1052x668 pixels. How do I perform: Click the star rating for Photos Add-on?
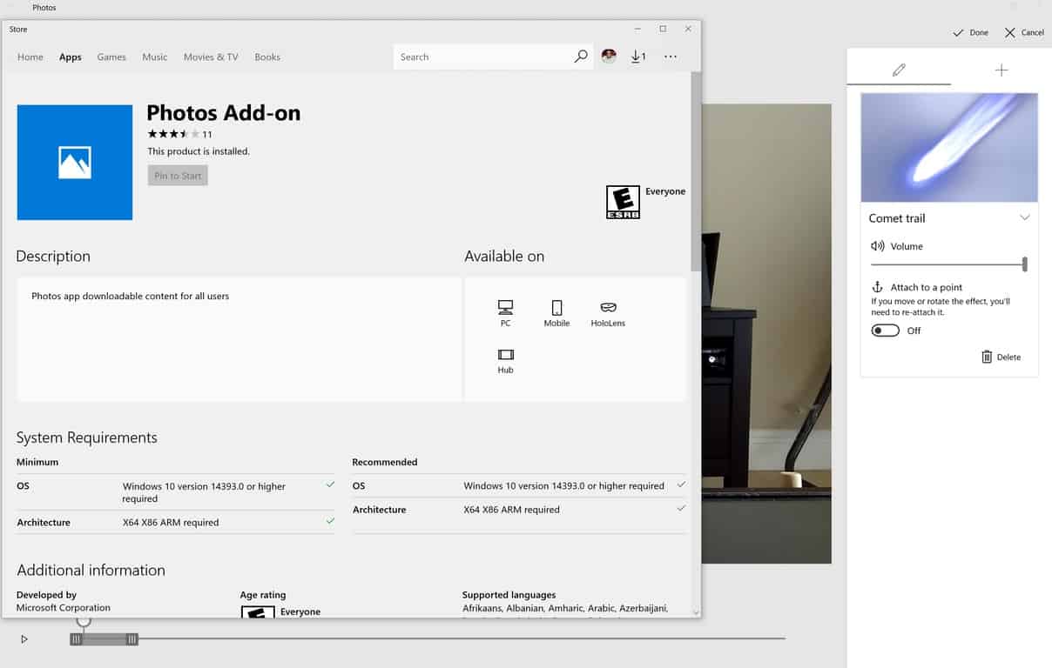coord(173,134)
